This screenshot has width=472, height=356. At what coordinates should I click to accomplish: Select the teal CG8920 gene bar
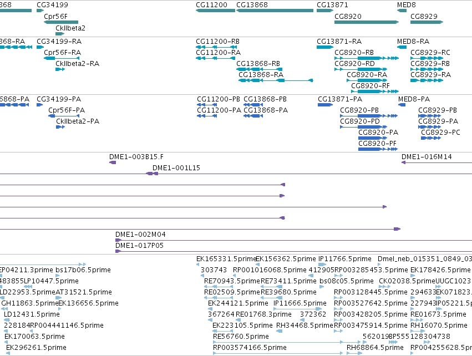pos(367,22)
